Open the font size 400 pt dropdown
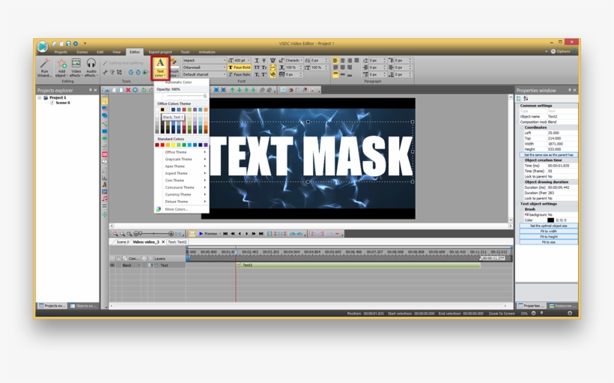The height and width of the screenshot is (383, 614). tap(249, 61)
